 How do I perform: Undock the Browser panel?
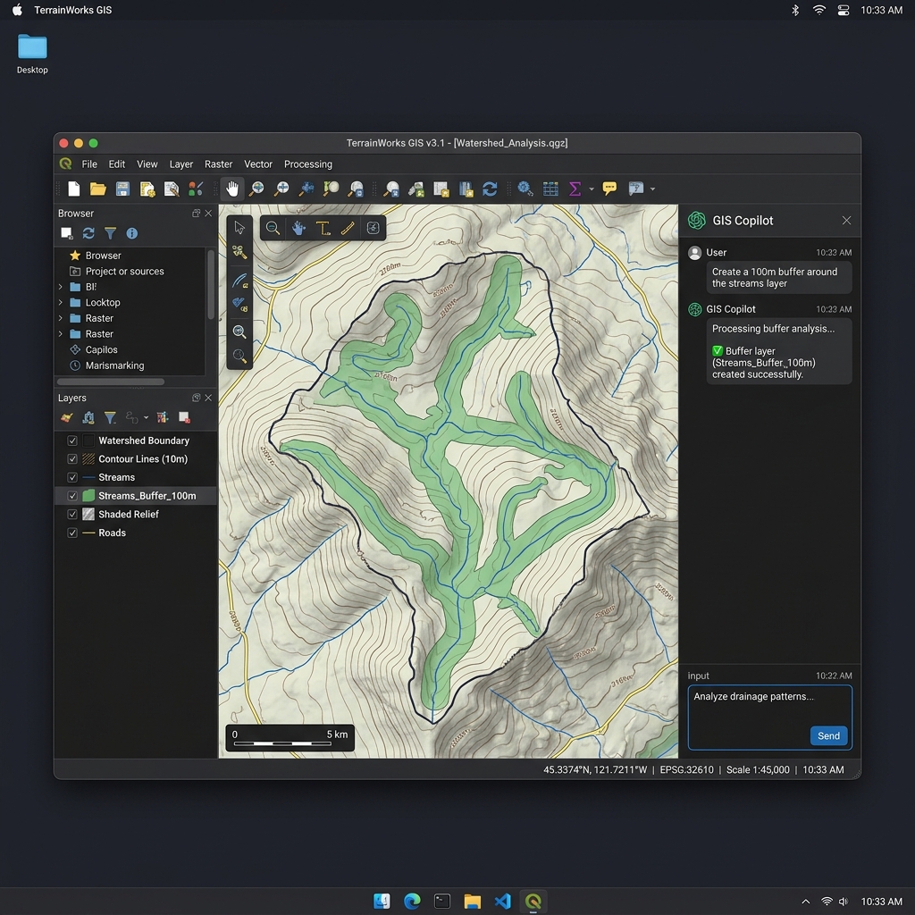196,214
